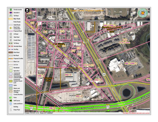This screenshot has height=122, width=158.
Task: Click the ORONTO 8704 subdivision label
Action: click(x=49, y=79)
